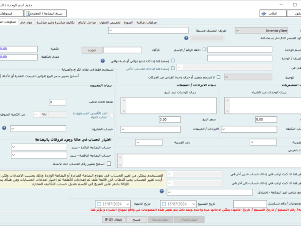Open رمز الضريبة dropdown
This screenshot has height=226, width=301.
tap(149, 142)
